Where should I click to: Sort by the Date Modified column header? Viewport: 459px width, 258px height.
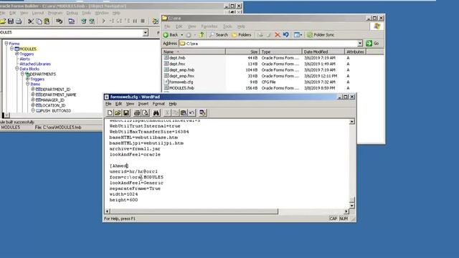click(x=323, y=52)
